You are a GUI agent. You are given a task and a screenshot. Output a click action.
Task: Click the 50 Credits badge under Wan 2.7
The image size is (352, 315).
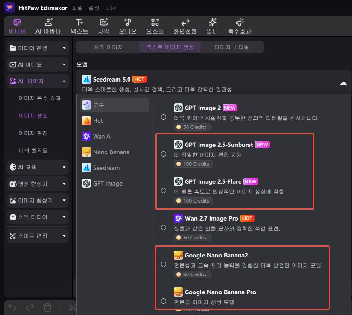coord(192,237)
